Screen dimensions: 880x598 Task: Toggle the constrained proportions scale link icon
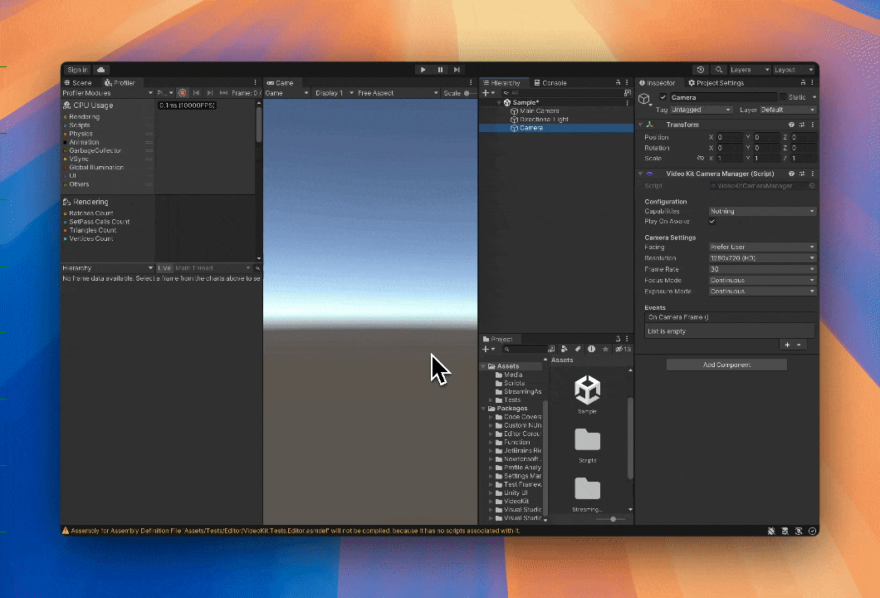coord(700,158)
